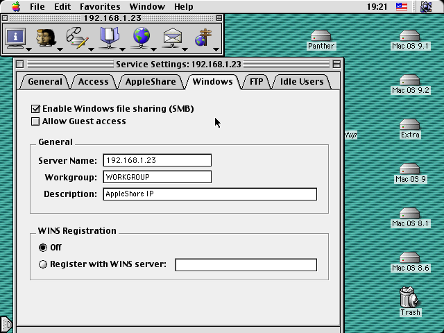
Task: Open the Window menu
Action: [x=147, y=6]
